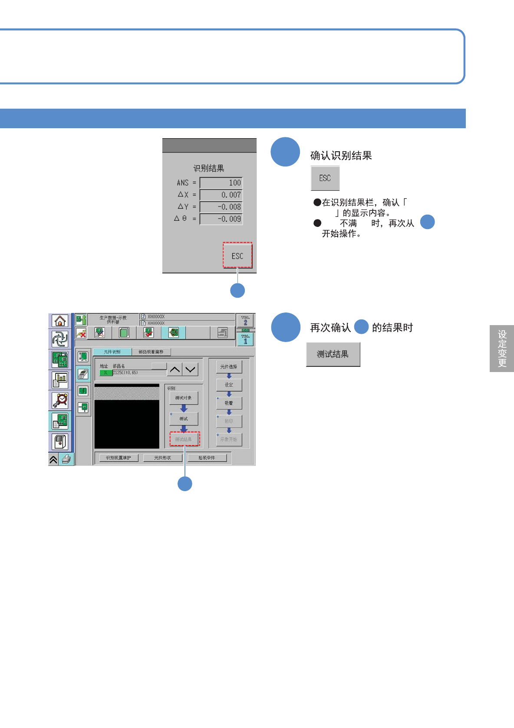Click ESC in the recognition result dialog
Image resolution: width=514 pixels, height=728 pixels.
[237, 256]
